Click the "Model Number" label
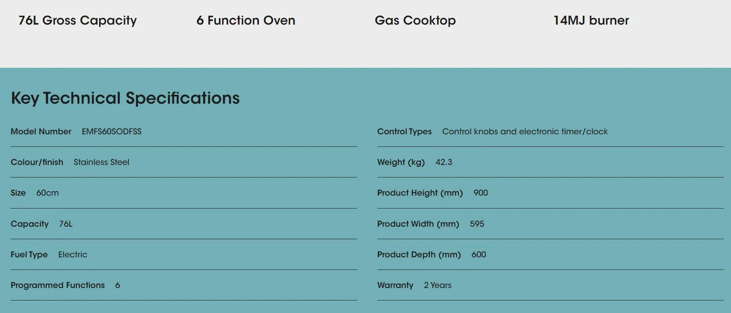 (x=41, y=131)
